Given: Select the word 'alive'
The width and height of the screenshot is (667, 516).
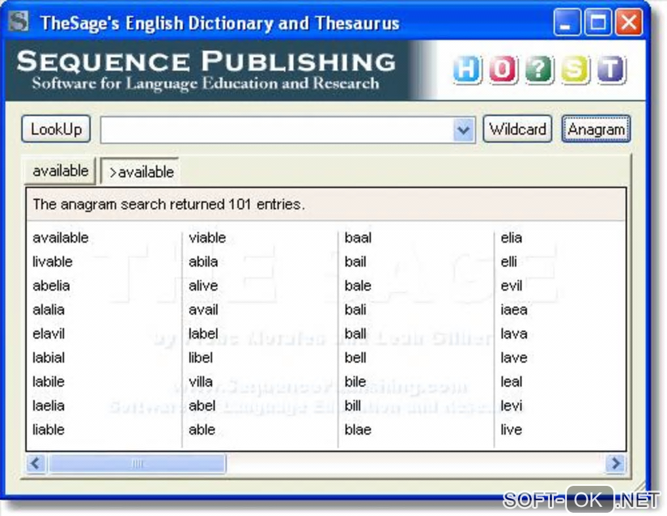Looking at the screenshot, I should (203, 285).
